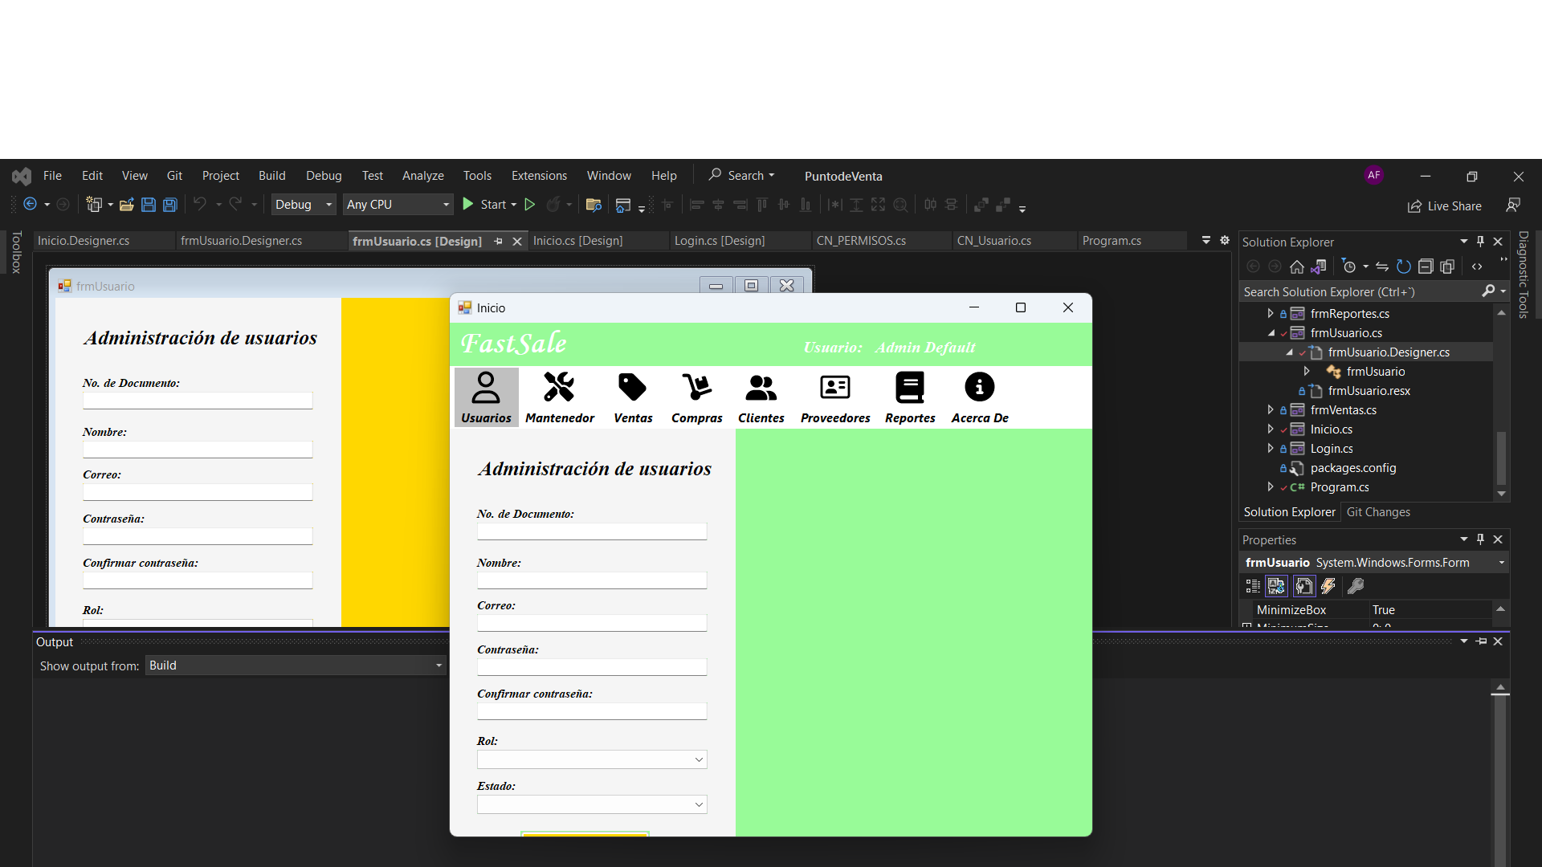Image resolution: width=1542 pixels, height=867 pixels.
Task: Open the Proveedores section
Action: [x=834, y=397]
